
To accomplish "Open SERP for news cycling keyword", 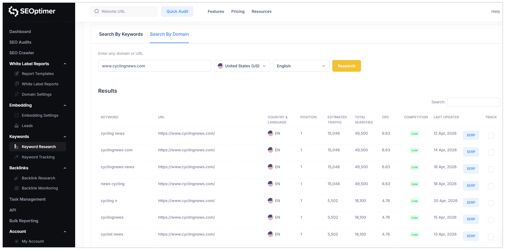I will point(471,186).
